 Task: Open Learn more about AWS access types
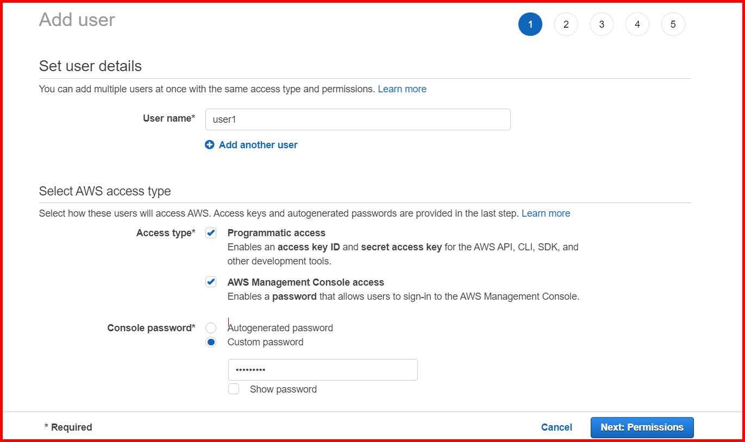pyautogui.click(x=546, y=213)
